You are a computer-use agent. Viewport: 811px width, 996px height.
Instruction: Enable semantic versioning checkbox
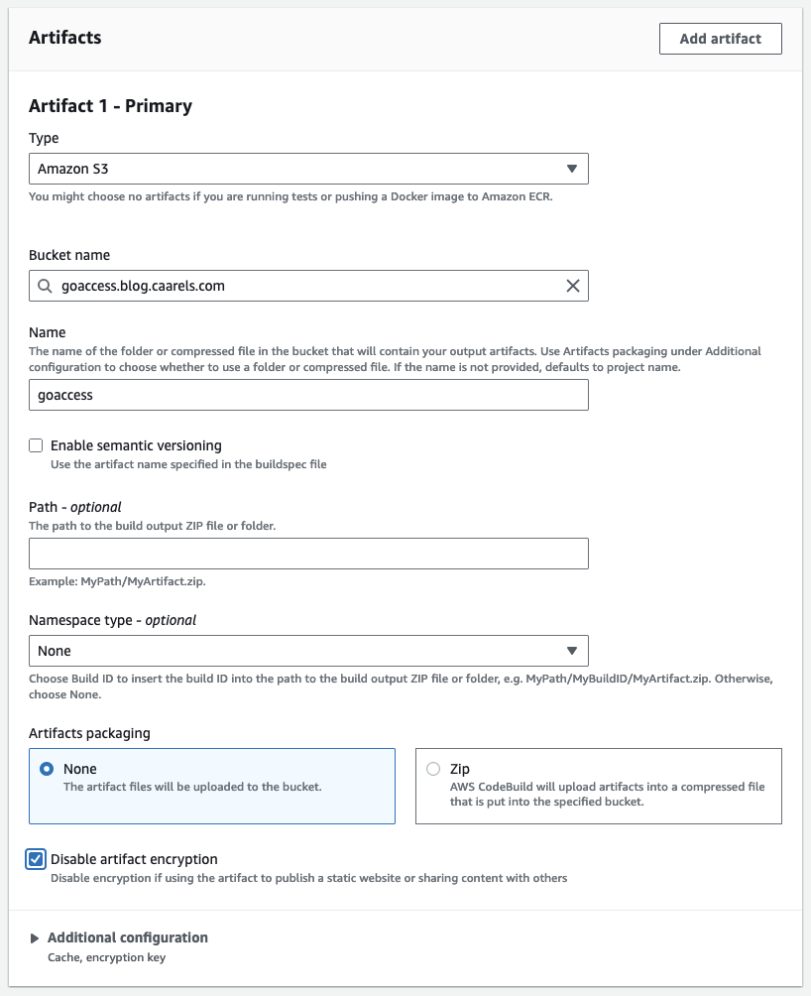click(37, 446)
